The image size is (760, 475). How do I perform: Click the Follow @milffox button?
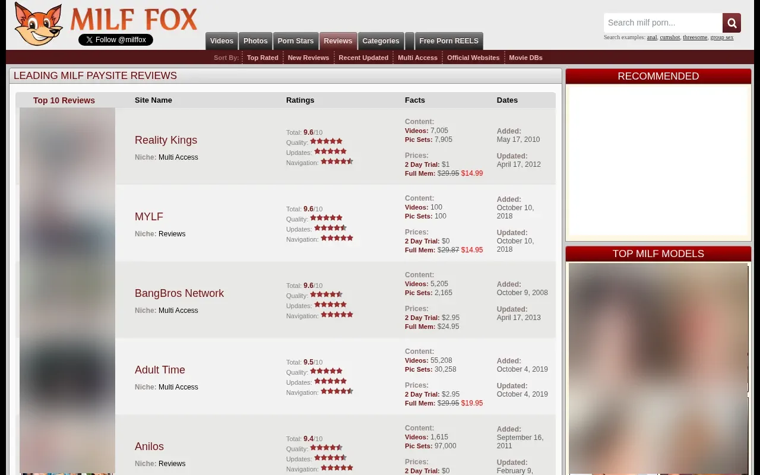[116, 40]
